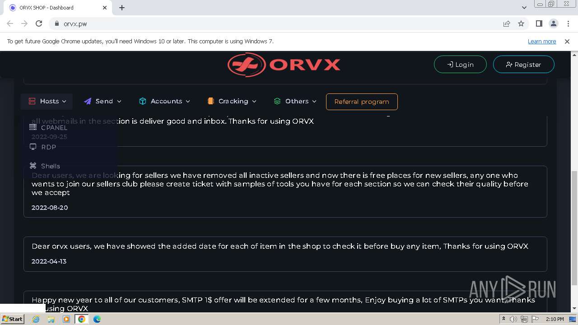578x325 pixels.
Task: Open Chrome profile icon
Action: pyautogui.click(x=553, y=23)
